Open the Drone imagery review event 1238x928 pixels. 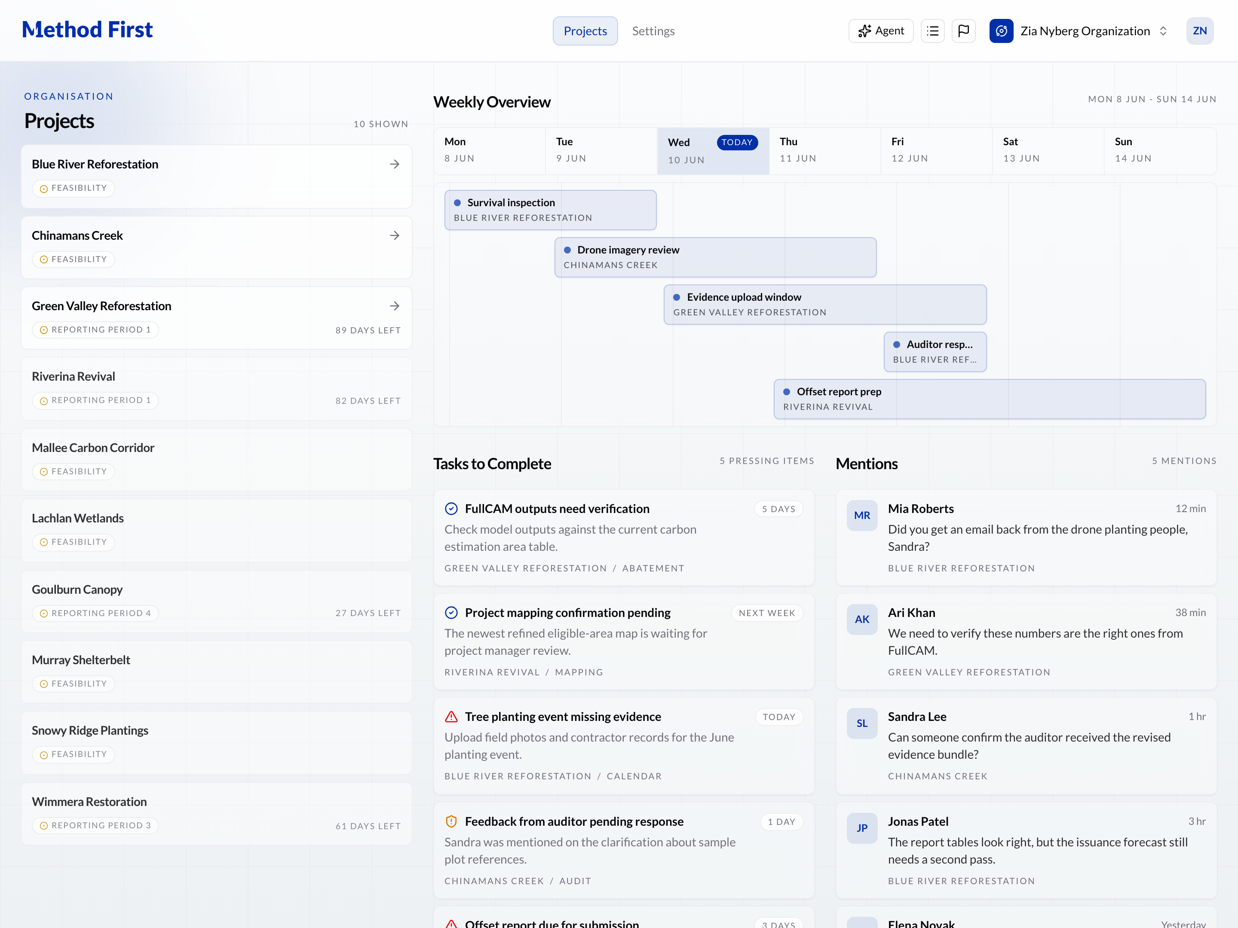tap(715, 257)
